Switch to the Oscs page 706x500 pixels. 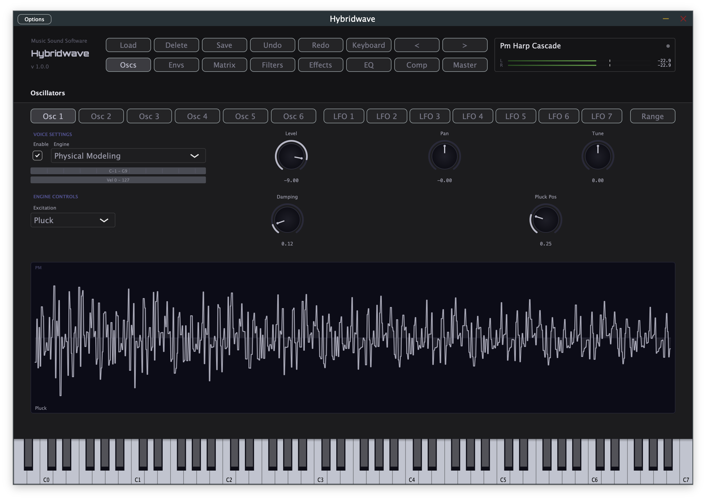pos(128,65)
